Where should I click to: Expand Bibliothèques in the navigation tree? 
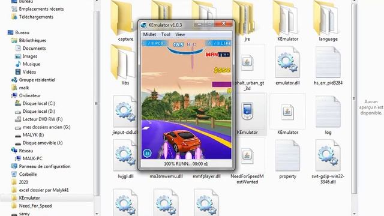pyautogui.click(x=32, y=40)
